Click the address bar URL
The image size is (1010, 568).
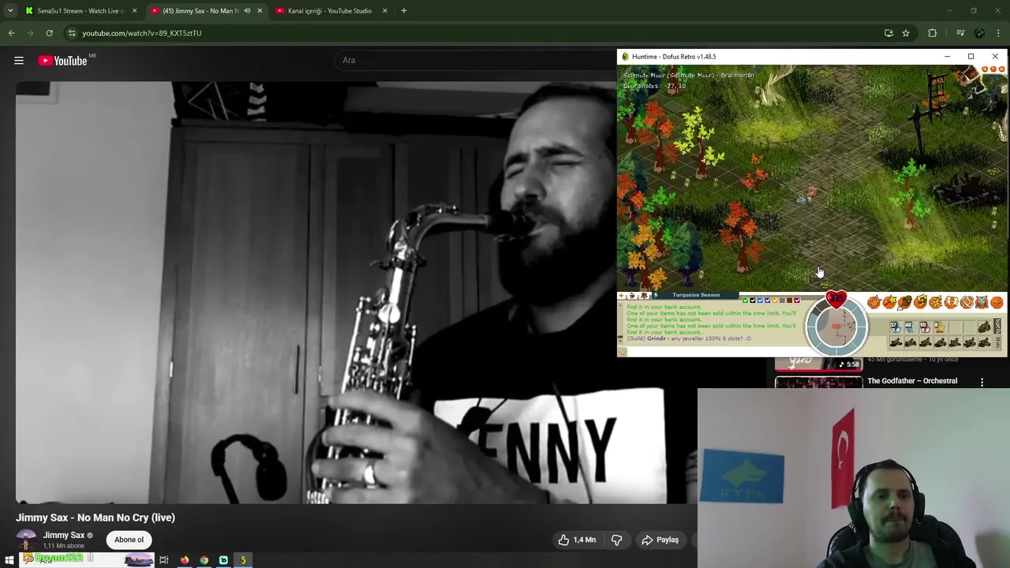click(x=142, y=33)
